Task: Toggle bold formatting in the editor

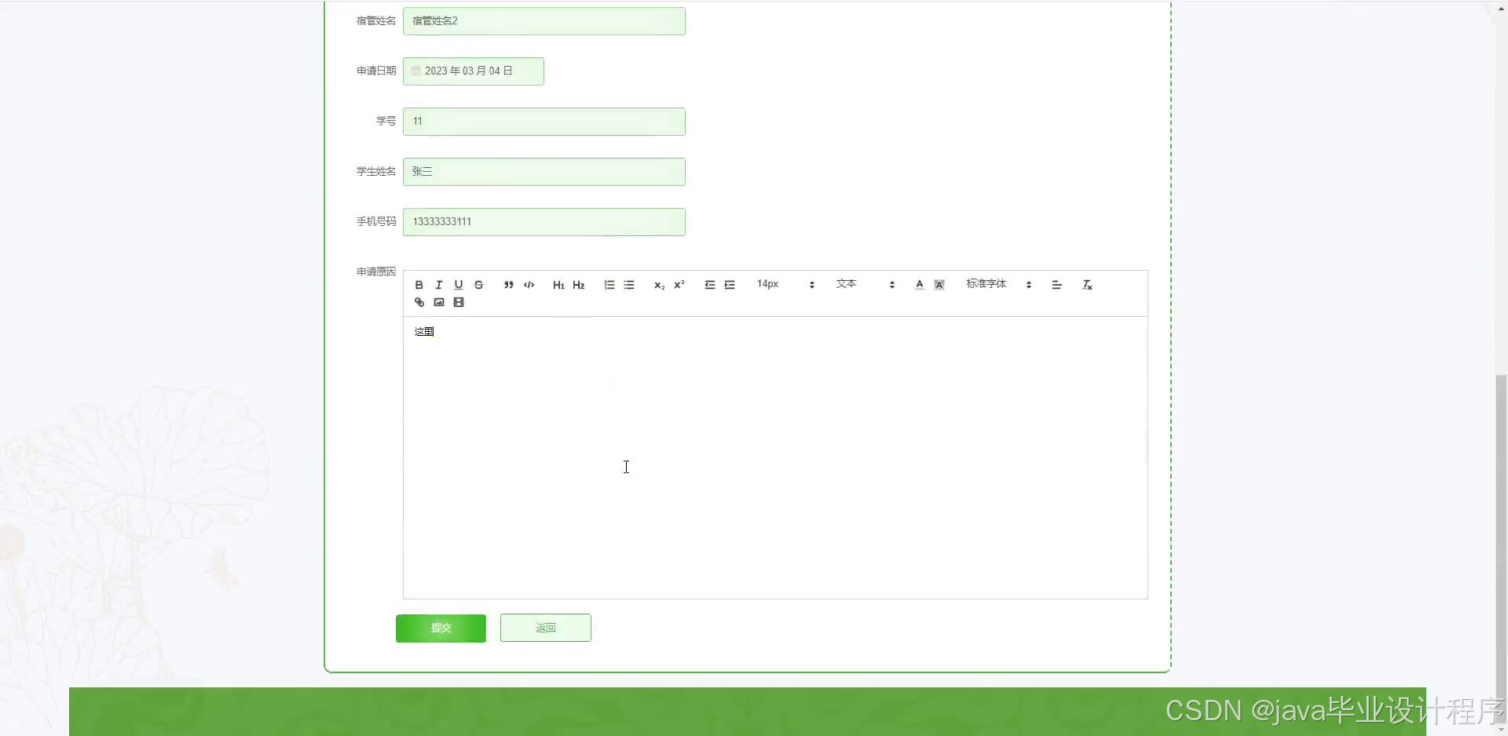Action: tap(419, 285)
